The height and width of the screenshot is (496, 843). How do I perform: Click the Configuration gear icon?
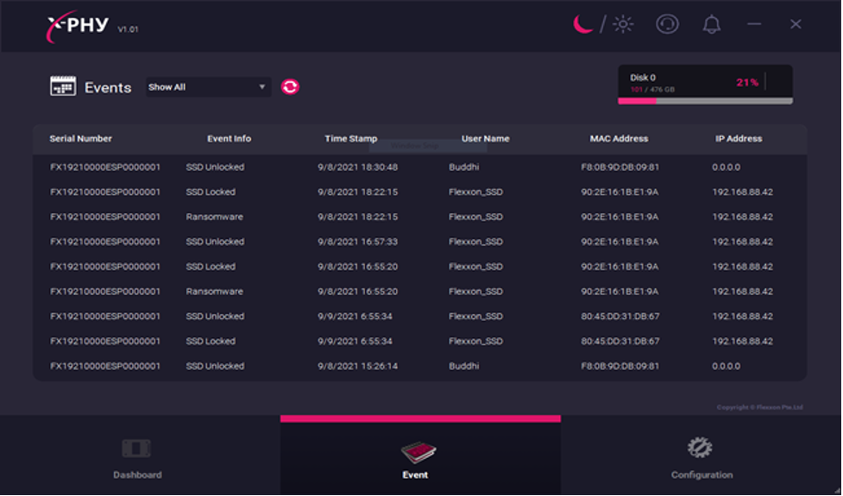coord(700,448)
